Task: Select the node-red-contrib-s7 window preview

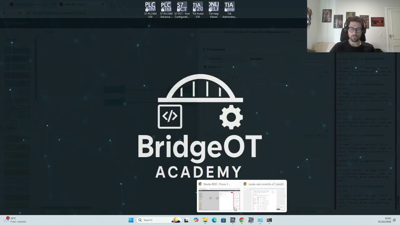Action: [264, 196]
